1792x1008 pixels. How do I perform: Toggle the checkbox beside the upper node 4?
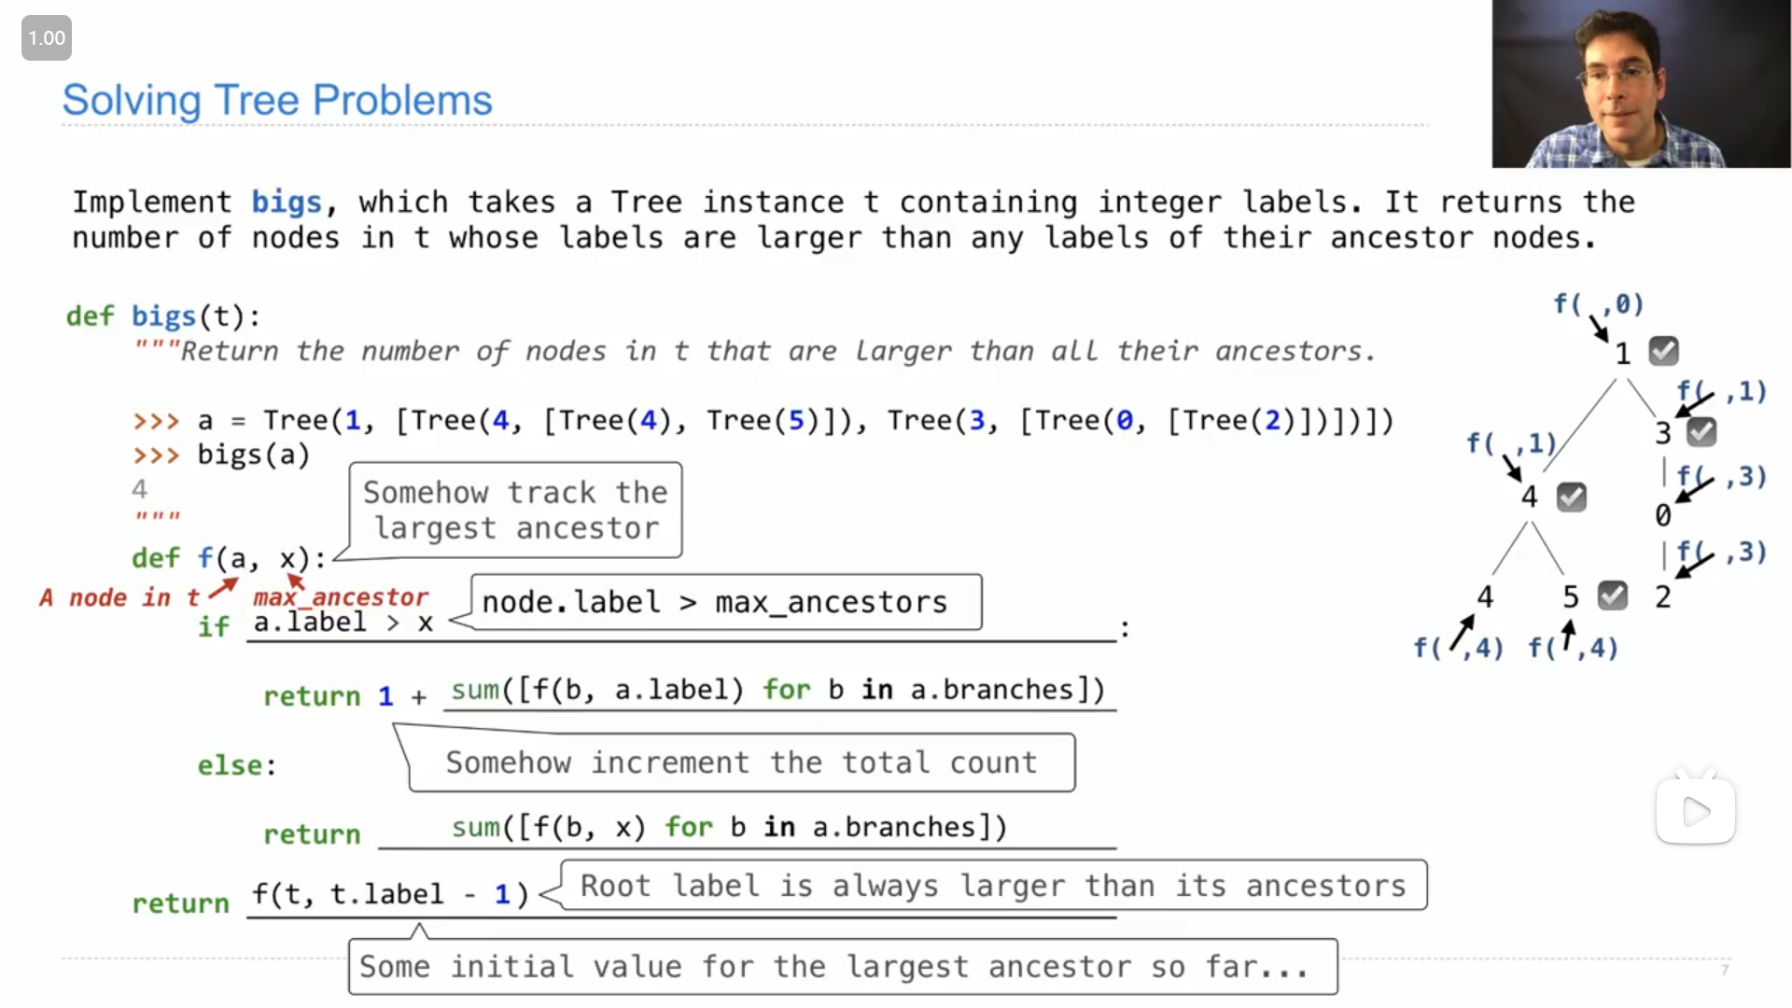(1571, 497)
